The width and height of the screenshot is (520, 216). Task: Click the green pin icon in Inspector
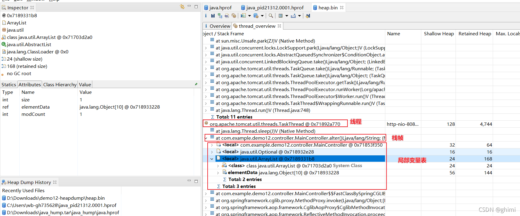(196, 84)
